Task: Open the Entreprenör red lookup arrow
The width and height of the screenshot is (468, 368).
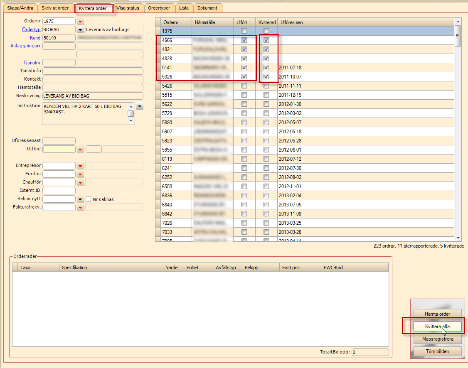Action: pyautogui.click(x=80, y=166)
